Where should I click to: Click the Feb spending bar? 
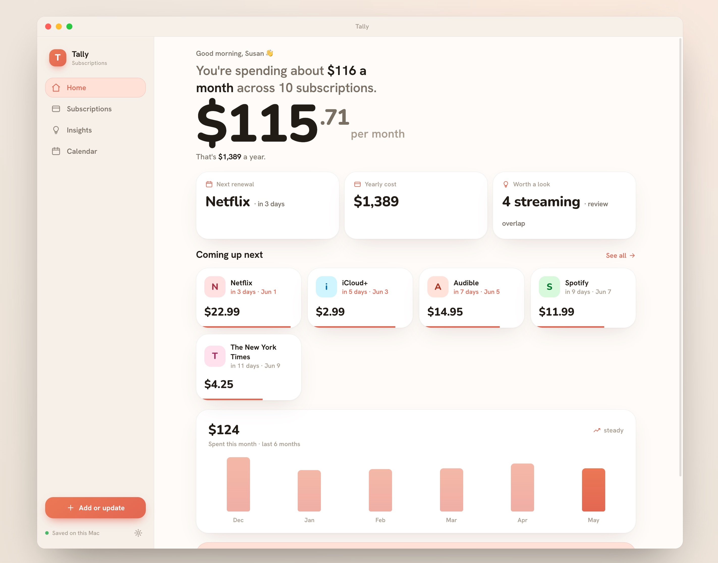tap(380, 490)
